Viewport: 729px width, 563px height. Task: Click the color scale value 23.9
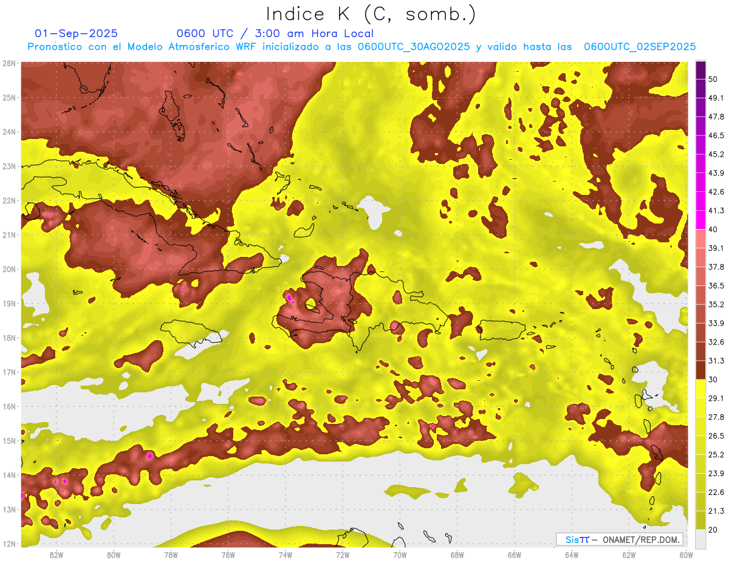click(716, 474)
